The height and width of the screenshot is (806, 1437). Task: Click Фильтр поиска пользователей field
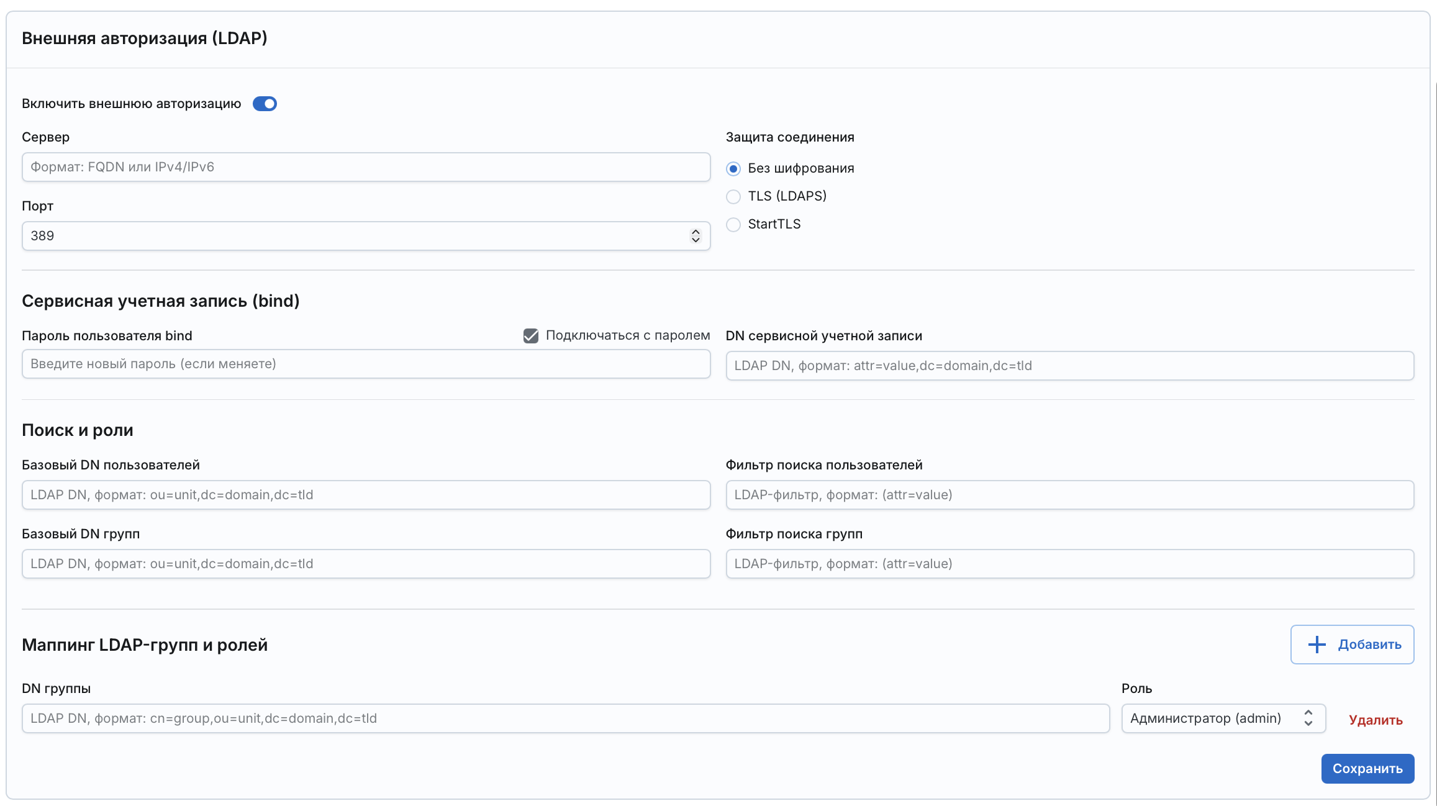click(1069, 495)
